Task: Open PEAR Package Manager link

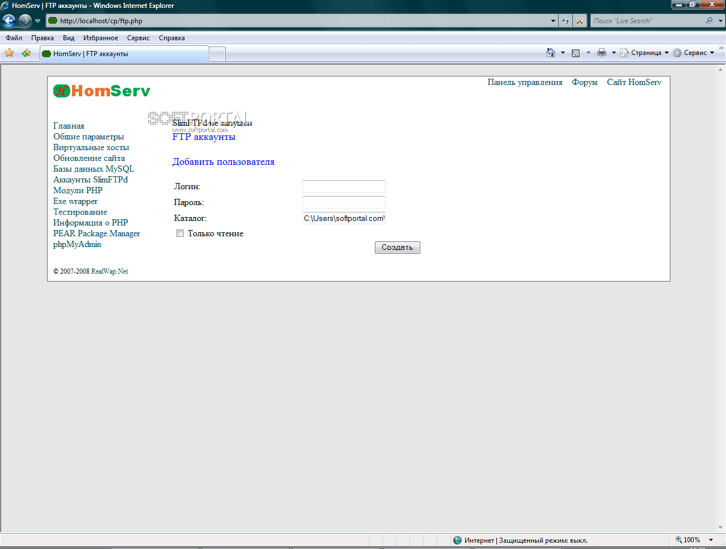Action: (96, 233)
